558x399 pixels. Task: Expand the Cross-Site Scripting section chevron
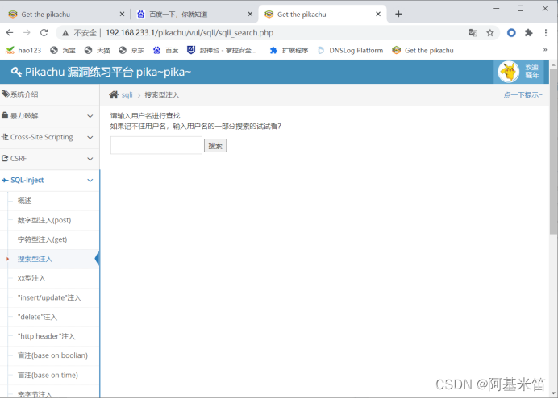(90, 137)
